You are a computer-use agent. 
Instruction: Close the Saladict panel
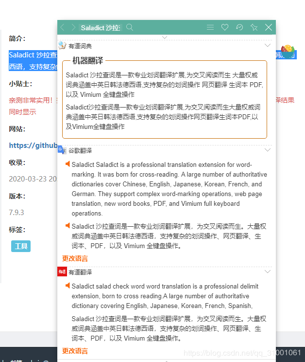[x=269, y=27]
